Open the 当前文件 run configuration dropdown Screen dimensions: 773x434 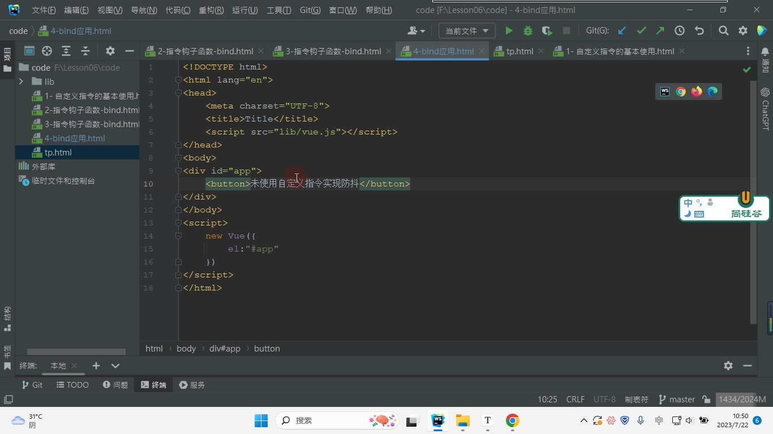click(467, 31)
